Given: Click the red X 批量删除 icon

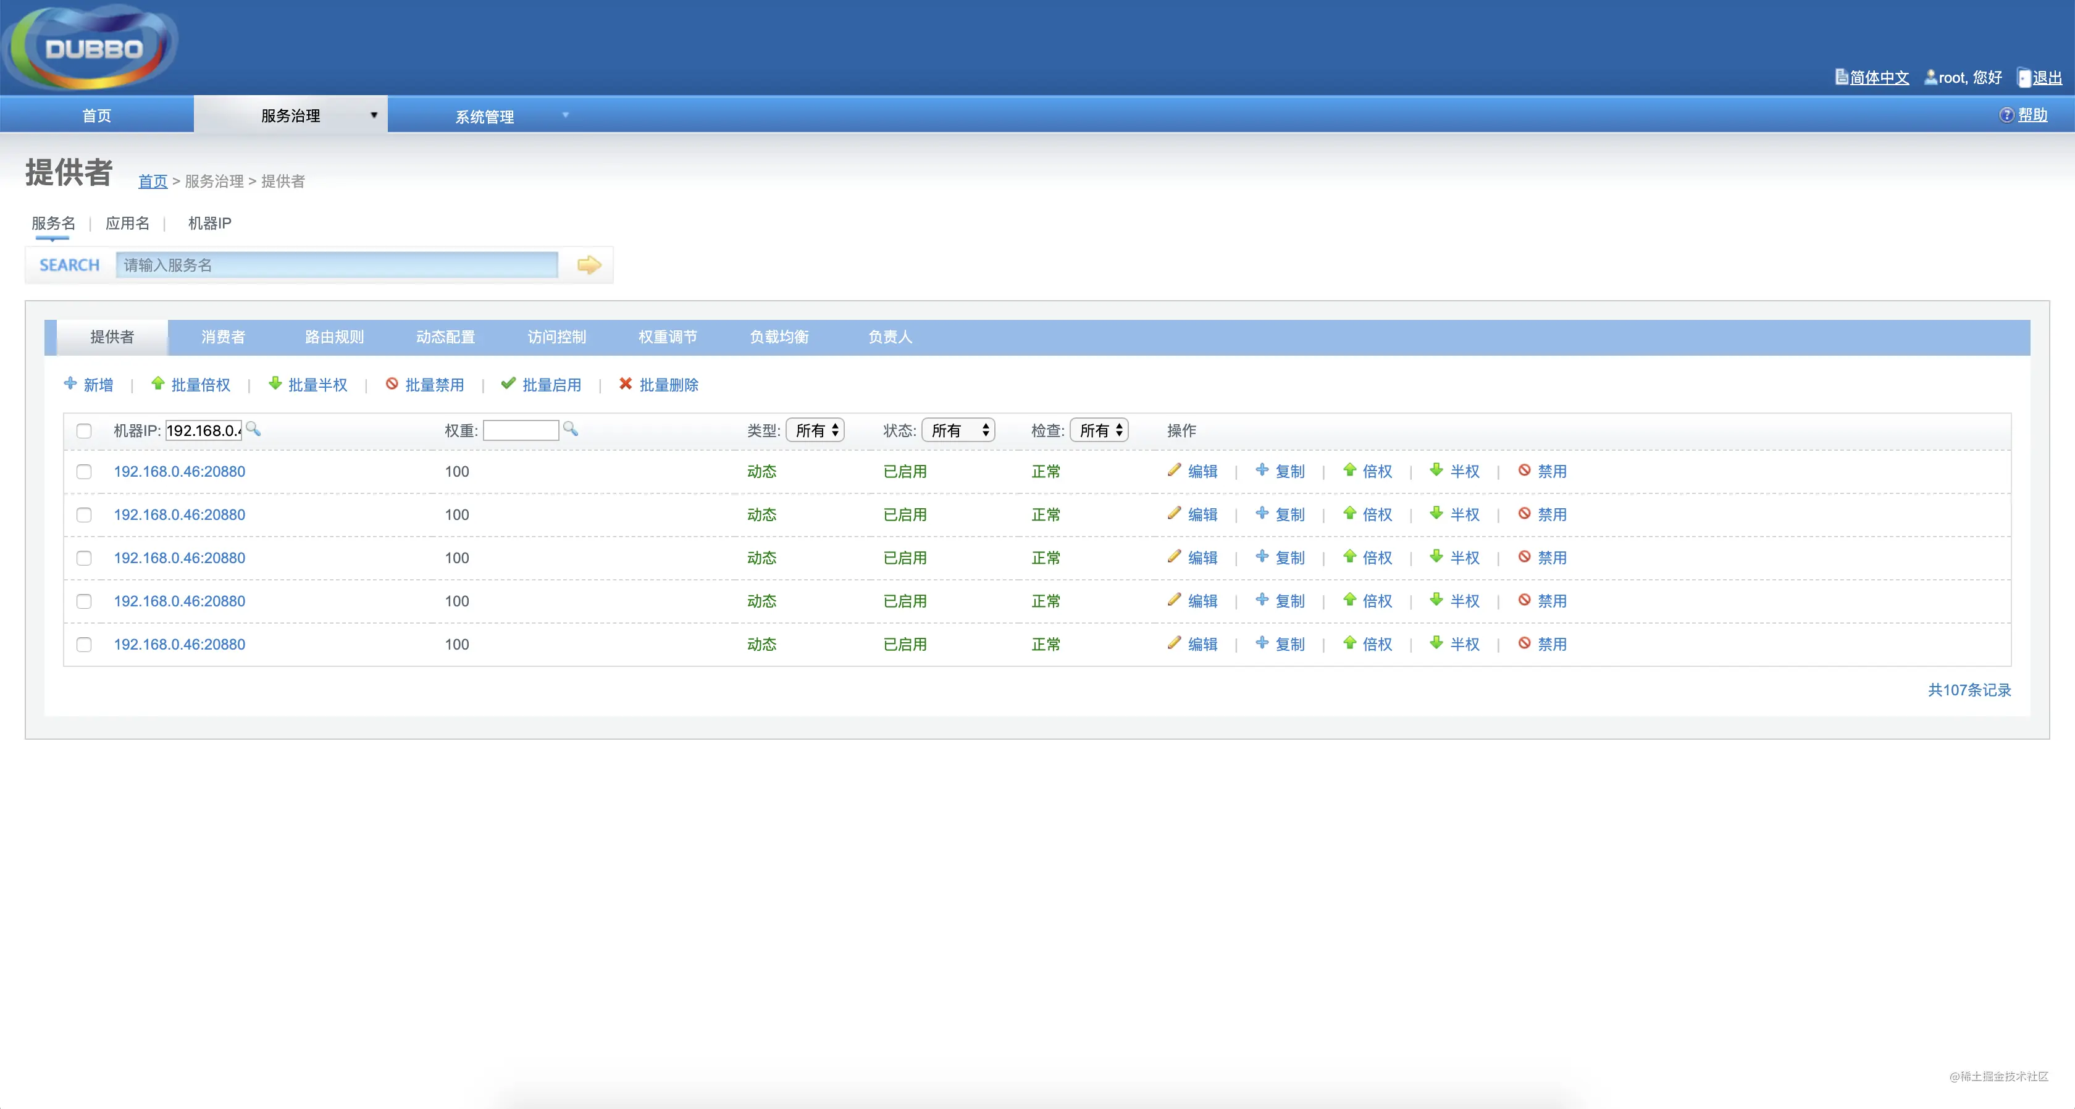Looking at the screenshot, I should [x=625, y=383].
